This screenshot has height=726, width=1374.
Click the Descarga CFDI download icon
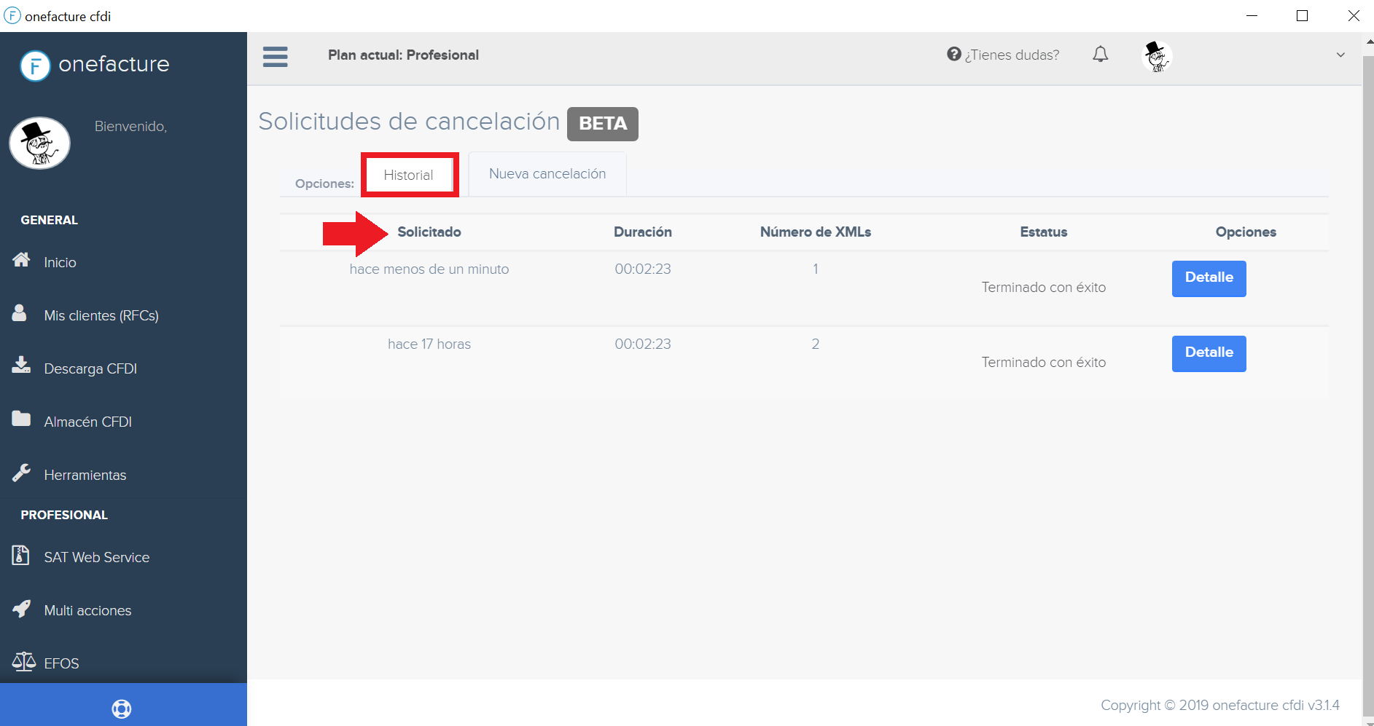[x=21, y=366]
